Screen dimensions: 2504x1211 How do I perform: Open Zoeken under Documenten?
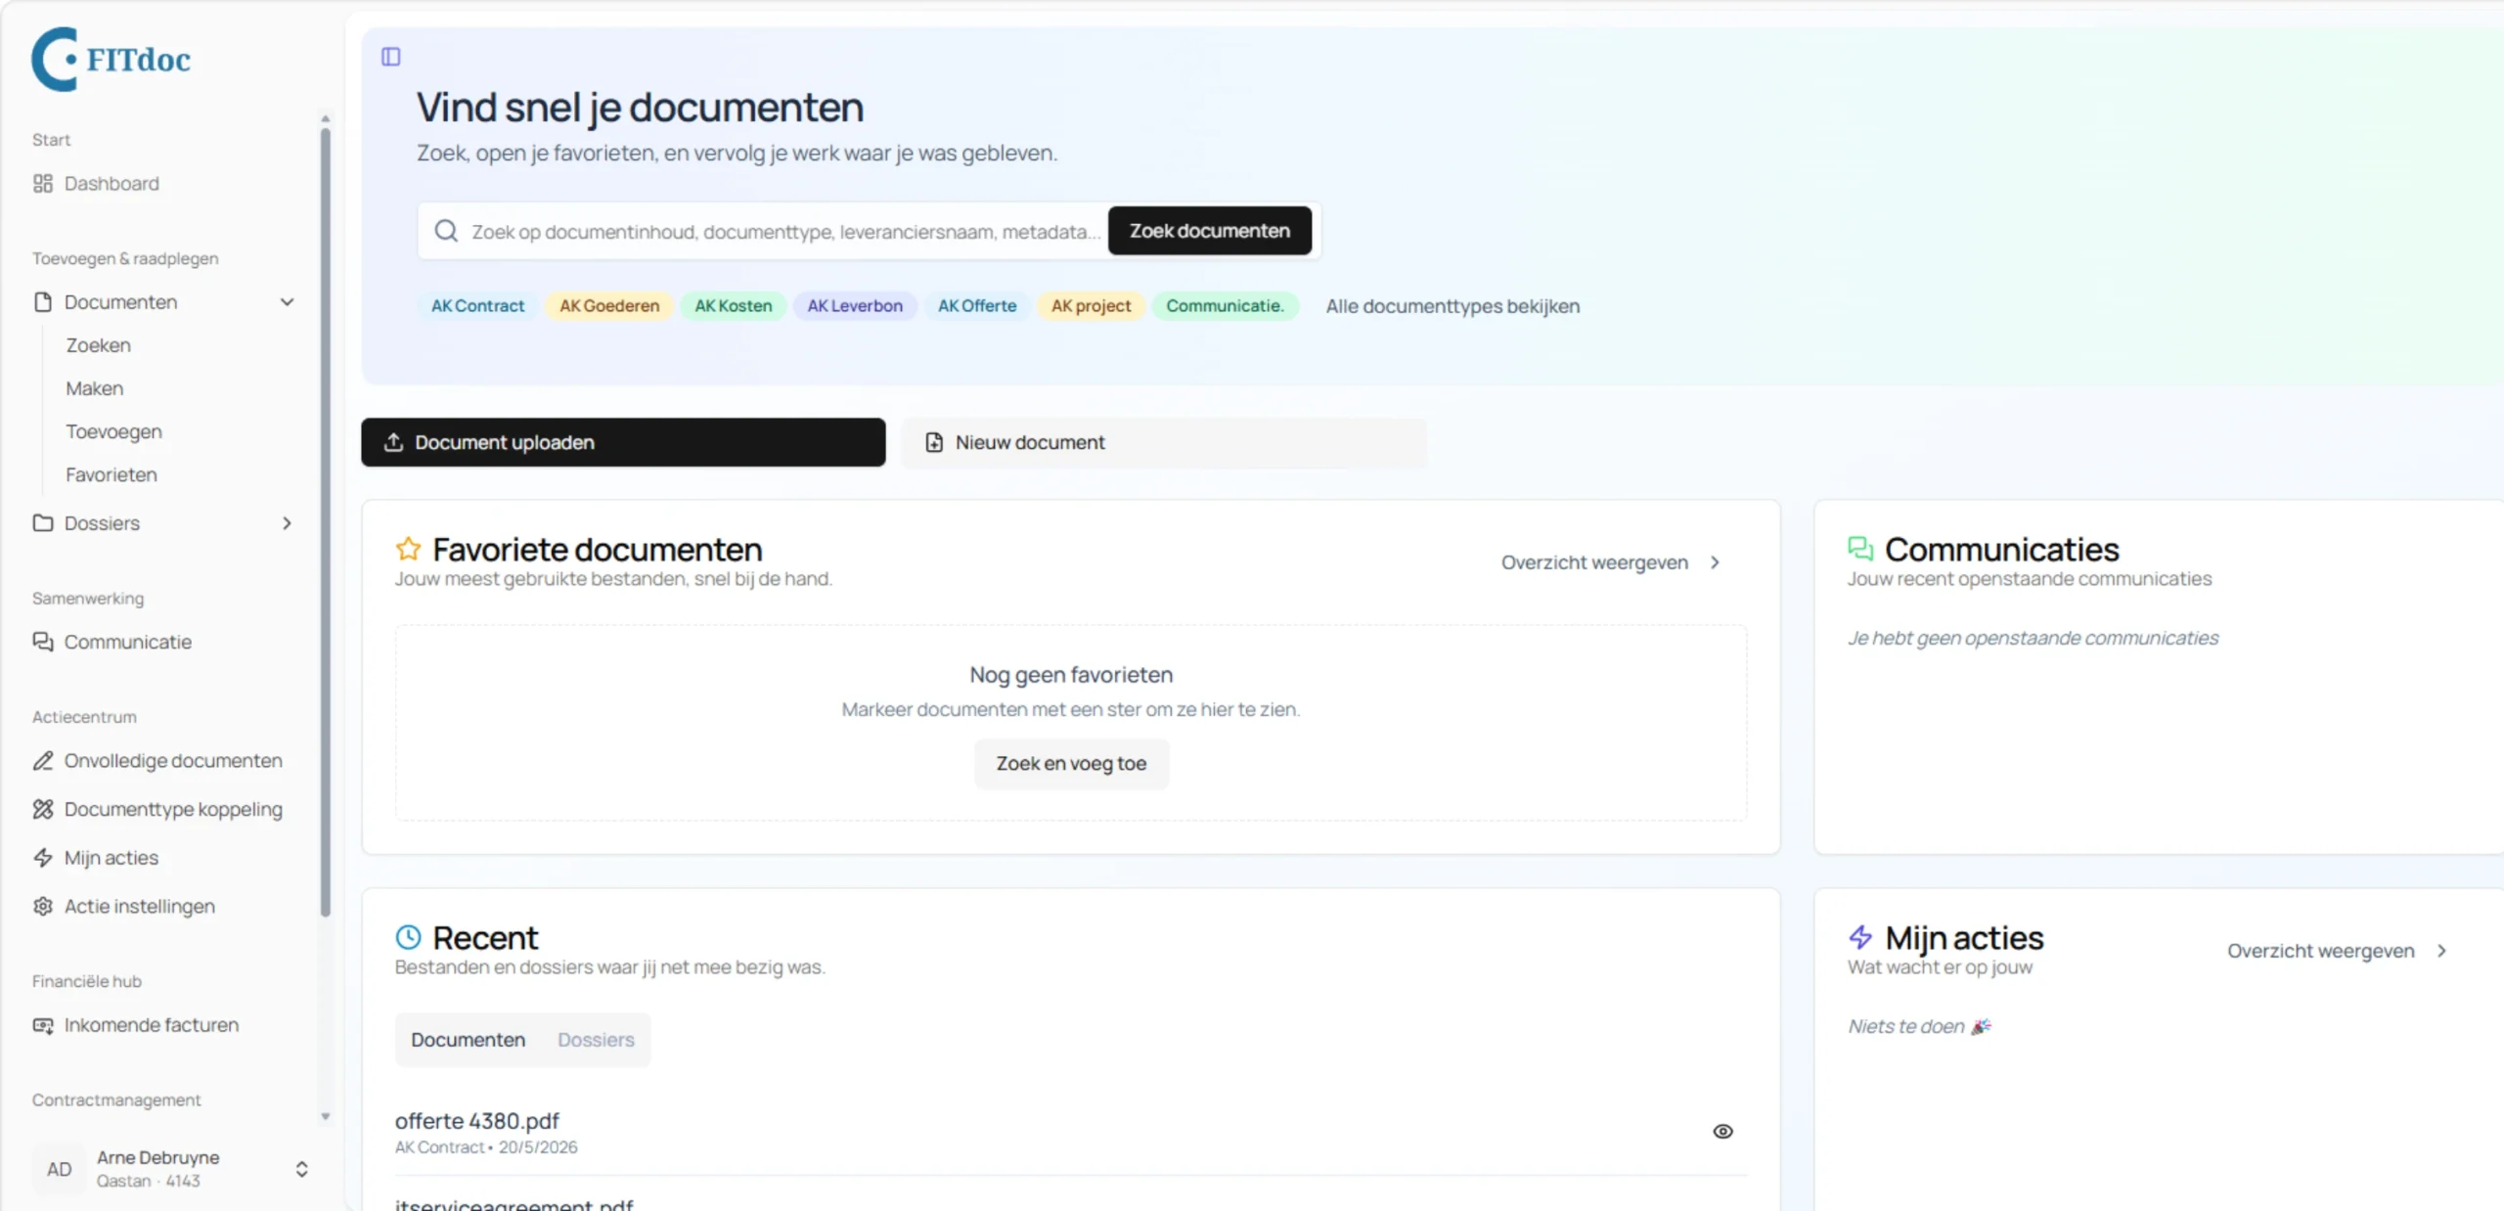coord(98,345)
